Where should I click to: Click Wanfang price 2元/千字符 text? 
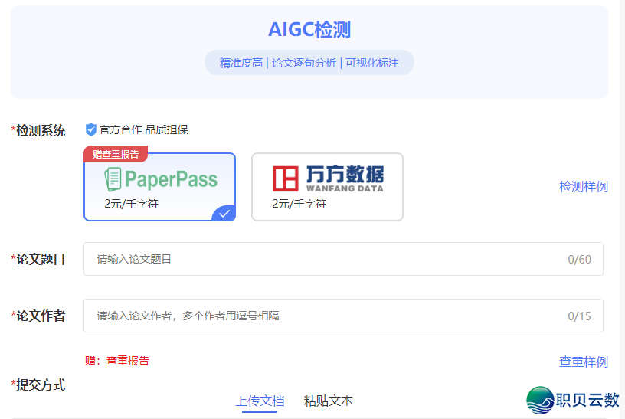pyautogui.click(x=299, y=204)
